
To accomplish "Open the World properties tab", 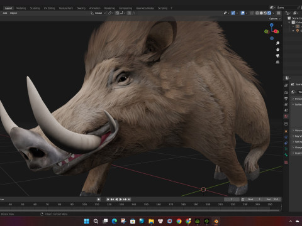I will coord(286,116).
